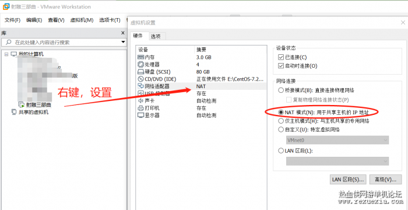Screen dimensions: 408x210
Task: Select the 打印机 device row
Action: (x=202, y=108)
